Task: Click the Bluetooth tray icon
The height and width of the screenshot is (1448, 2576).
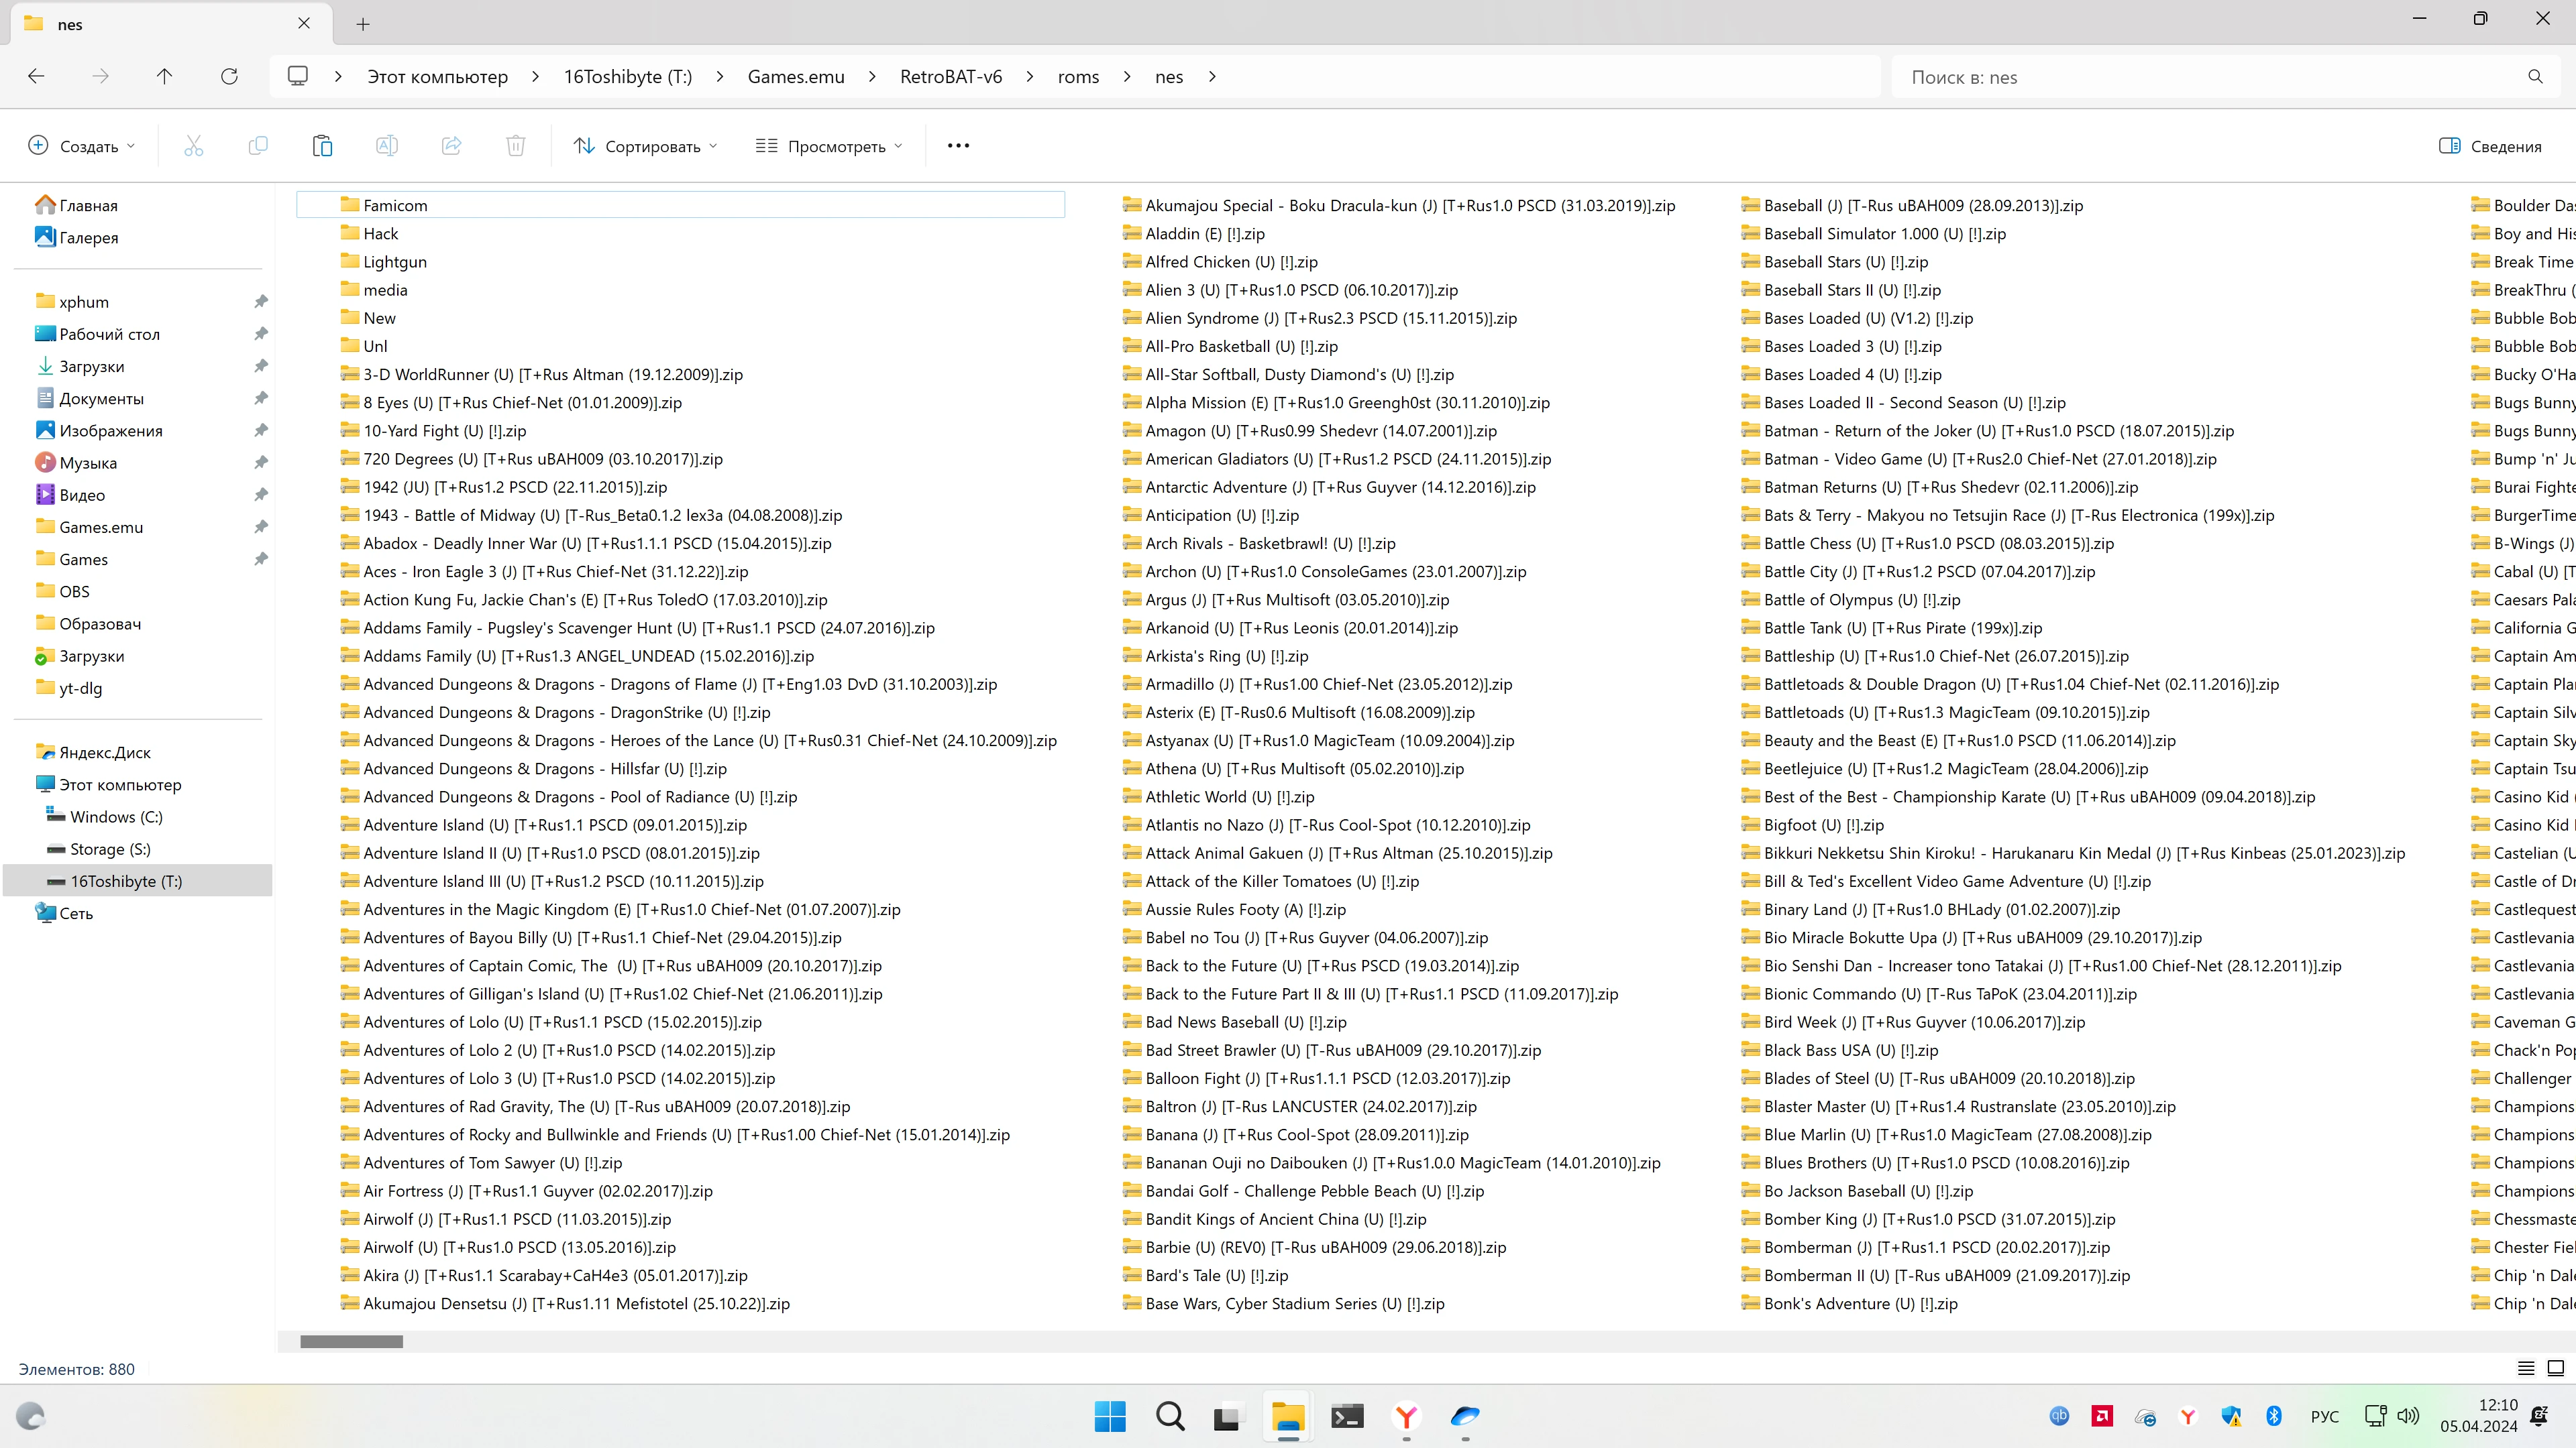Action: [x=2274, y=1416]
